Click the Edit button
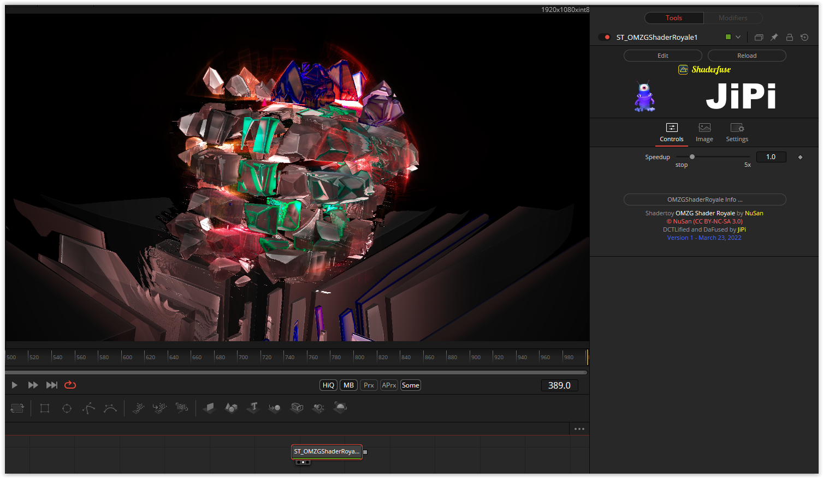Screen dimensions: 823x478 click(x=663, y=56)
